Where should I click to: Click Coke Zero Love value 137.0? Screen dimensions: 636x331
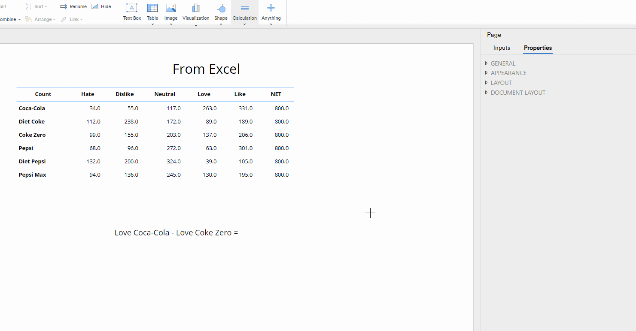pos(210,135)
